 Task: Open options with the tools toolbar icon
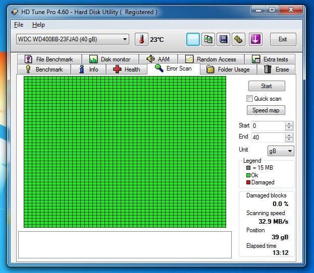[x=238, y=39]
